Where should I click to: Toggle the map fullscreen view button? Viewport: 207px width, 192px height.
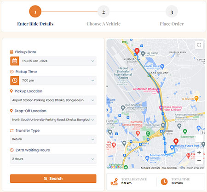tap(199, 45)
